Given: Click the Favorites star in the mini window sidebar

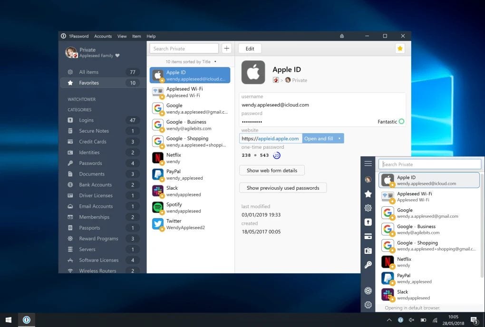Looking at the screenshot, I should (368, 193).
